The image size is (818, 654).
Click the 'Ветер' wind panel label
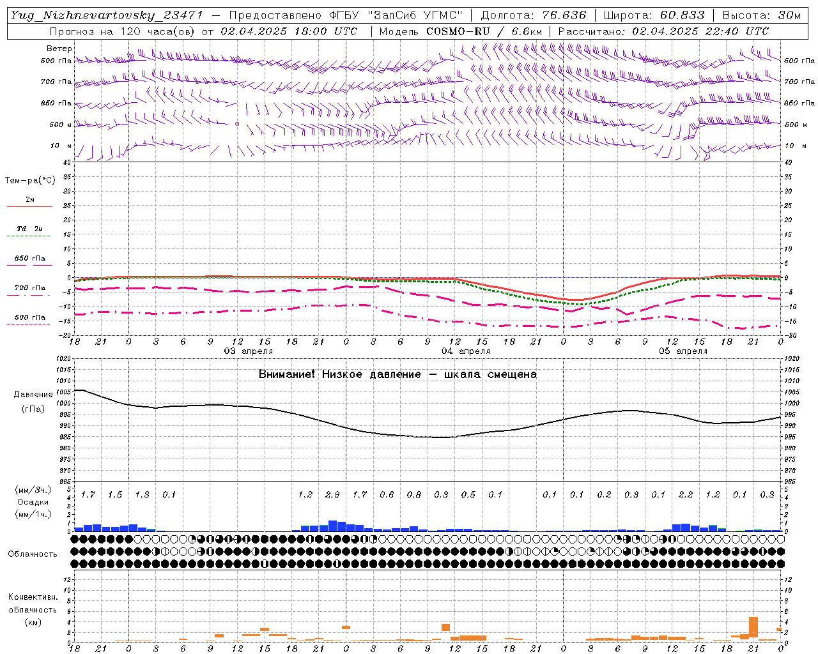pos(59,49)
